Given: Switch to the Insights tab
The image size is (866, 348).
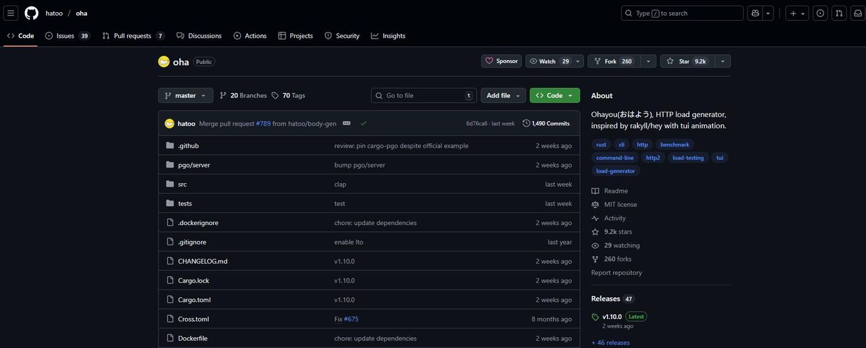Looking at the screenshot, I should pyautogui.click(x=388, y=36).
